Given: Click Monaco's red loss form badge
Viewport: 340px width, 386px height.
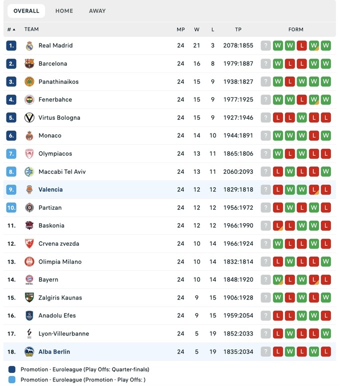Looking at the screenshot, I should pyautogui.click(x=313, y=135).
